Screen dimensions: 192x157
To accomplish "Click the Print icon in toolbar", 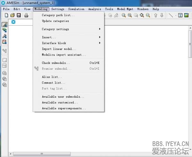I will tap(26, 15).
